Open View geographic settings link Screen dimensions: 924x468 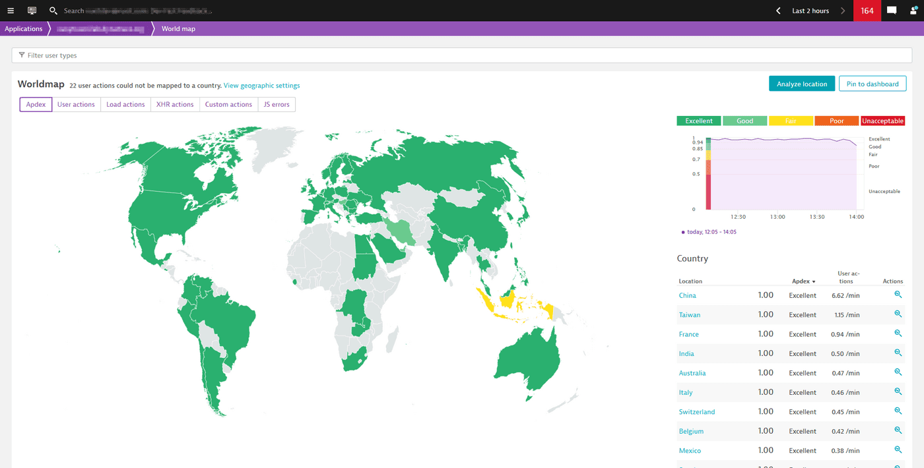261,85
